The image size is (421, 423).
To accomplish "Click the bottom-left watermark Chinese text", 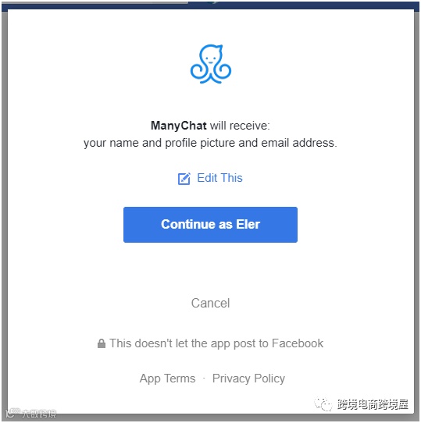I will [x=39, y=414].
